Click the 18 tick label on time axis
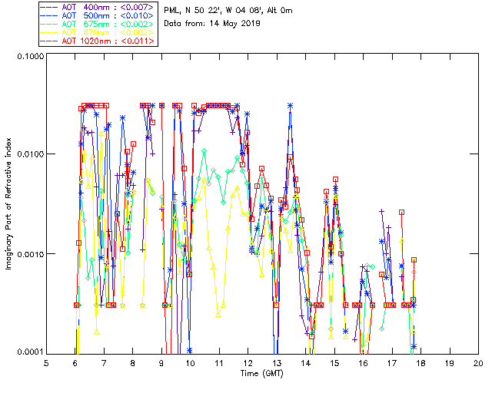Viewport: 492px width, 393px height. tap(421, 362)
